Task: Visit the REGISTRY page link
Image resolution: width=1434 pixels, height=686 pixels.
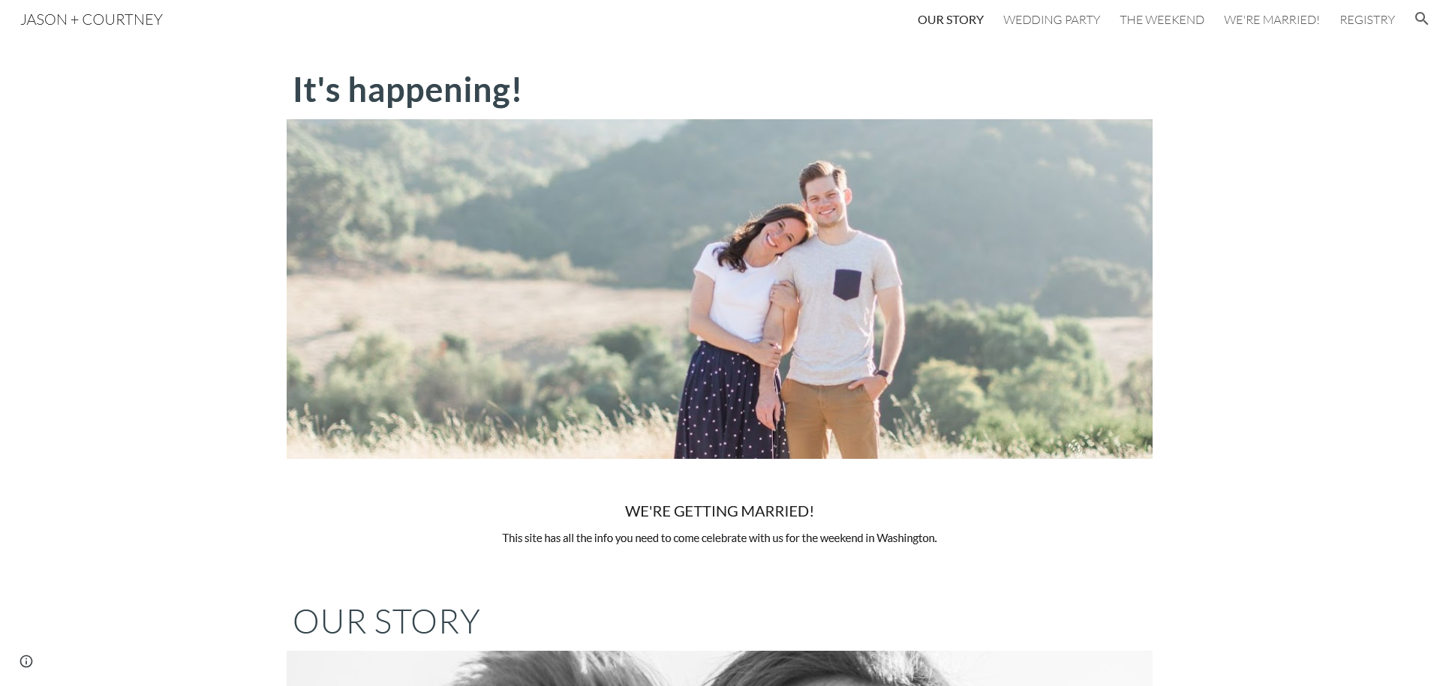Action: click(x=1366, y=19)
